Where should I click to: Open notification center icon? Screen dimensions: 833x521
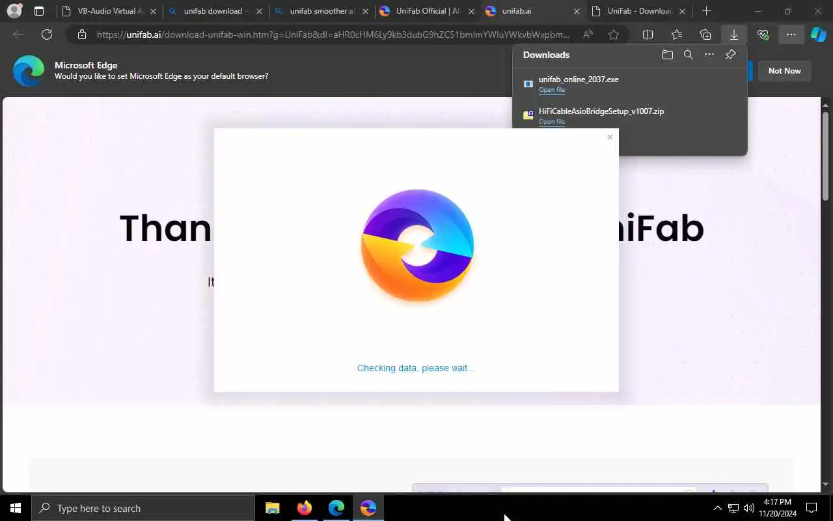pyautogui.click(x=812, y=508)
